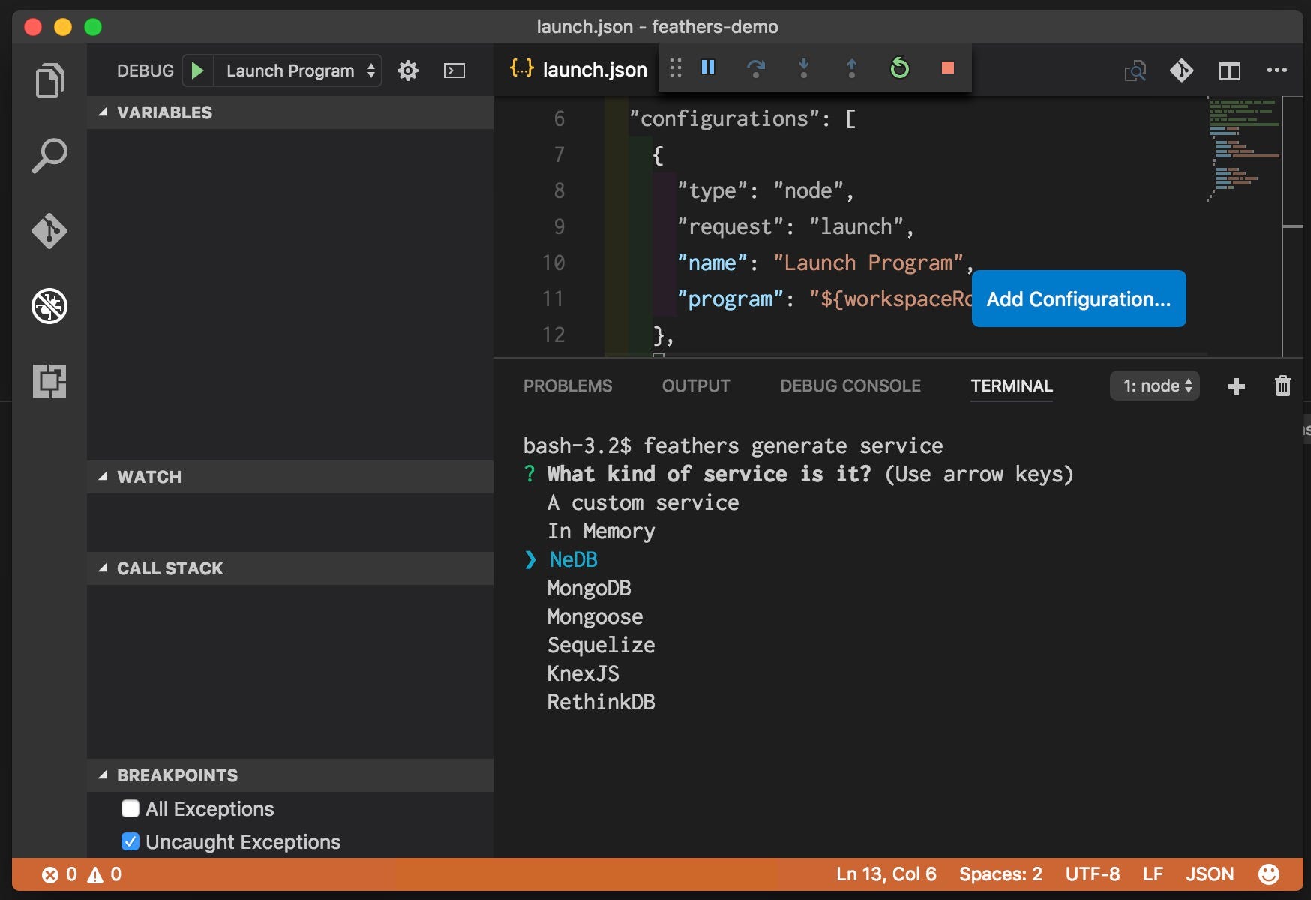Enable the All Exceptions breakpoint checkbox

[x=130, y=808]
